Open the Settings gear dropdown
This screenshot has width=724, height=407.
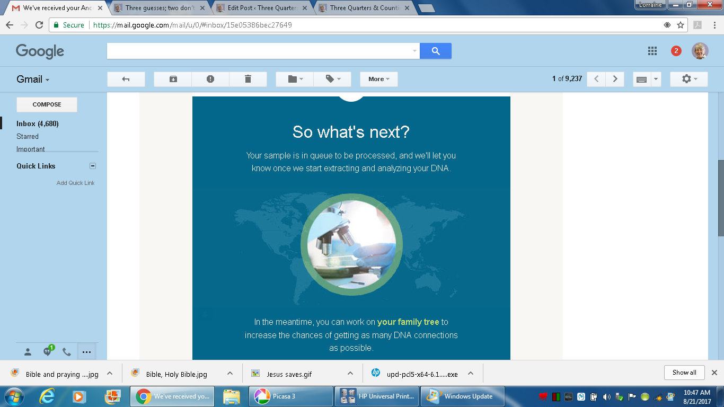coord(688,79)
